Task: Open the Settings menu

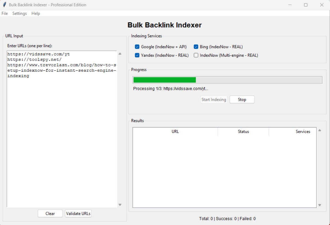Action: pyautogui.click(x=19, y=13)
